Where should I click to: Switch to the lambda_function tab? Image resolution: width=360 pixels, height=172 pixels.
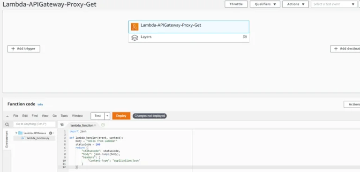82,126
